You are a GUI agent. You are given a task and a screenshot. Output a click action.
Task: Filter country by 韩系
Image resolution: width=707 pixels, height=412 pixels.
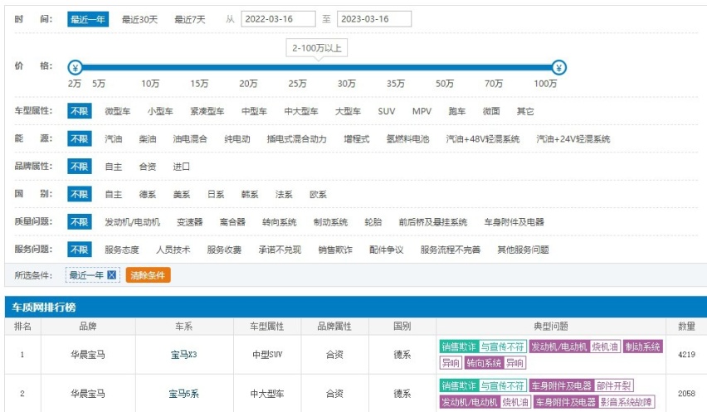click(x=250, y=195)
